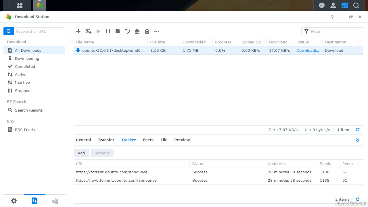The height and width of the screenshot is (207, 368).
Task: Sort tasks by Progress column
Action: (226, 42)
